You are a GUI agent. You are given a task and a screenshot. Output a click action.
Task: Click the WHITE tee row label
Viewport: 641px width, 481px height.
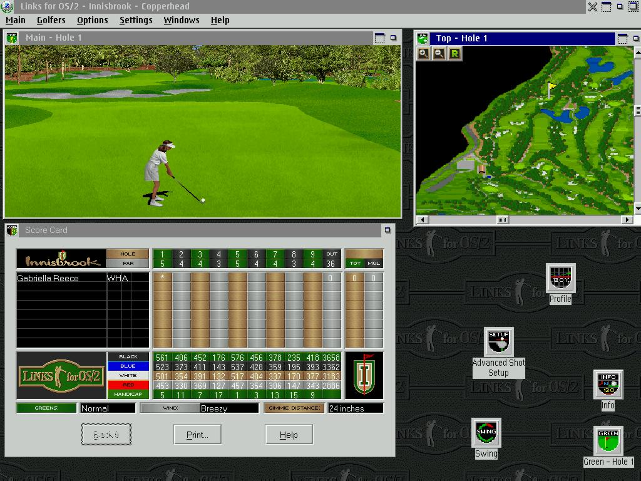tap(128, 376)
